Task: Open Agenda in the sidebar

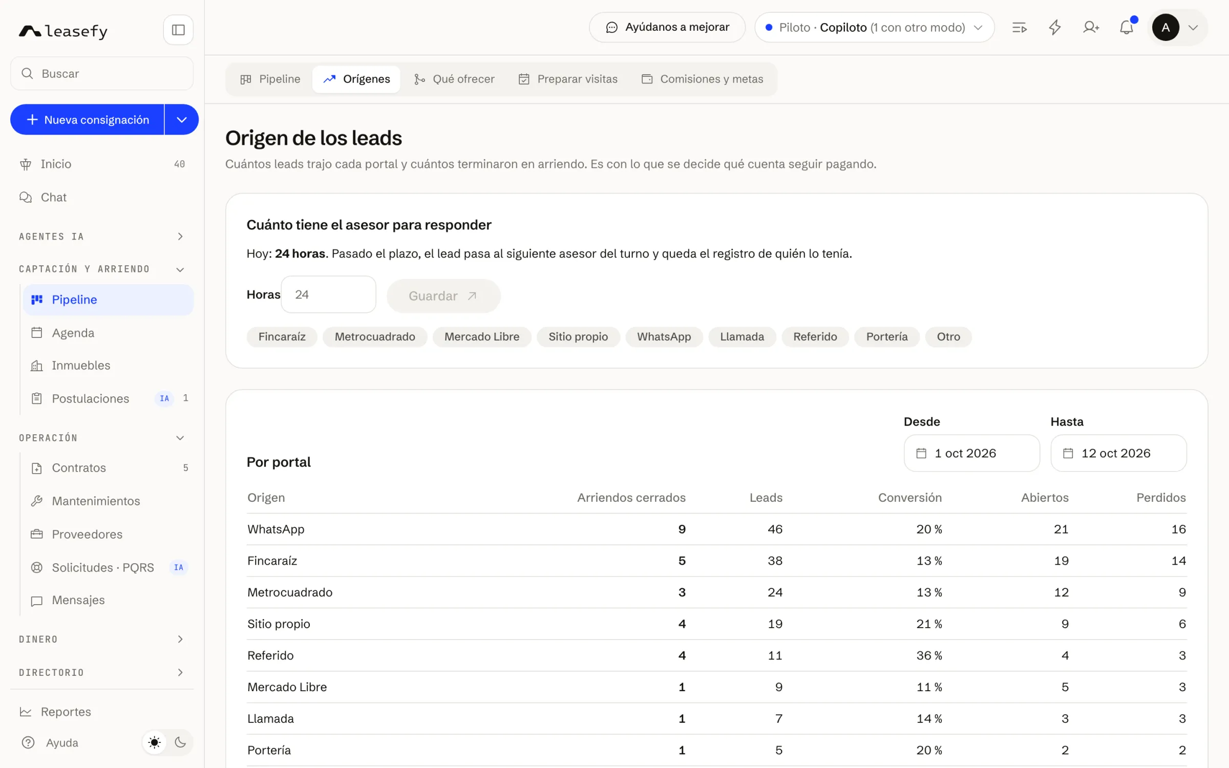Action: [x=108, y=333]
